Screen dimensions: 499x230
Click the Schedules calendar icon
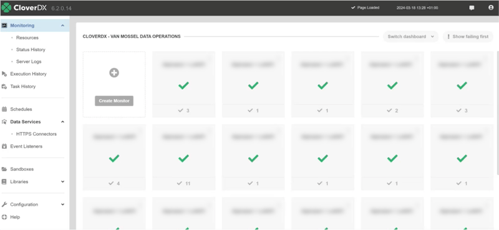point(4,109)
